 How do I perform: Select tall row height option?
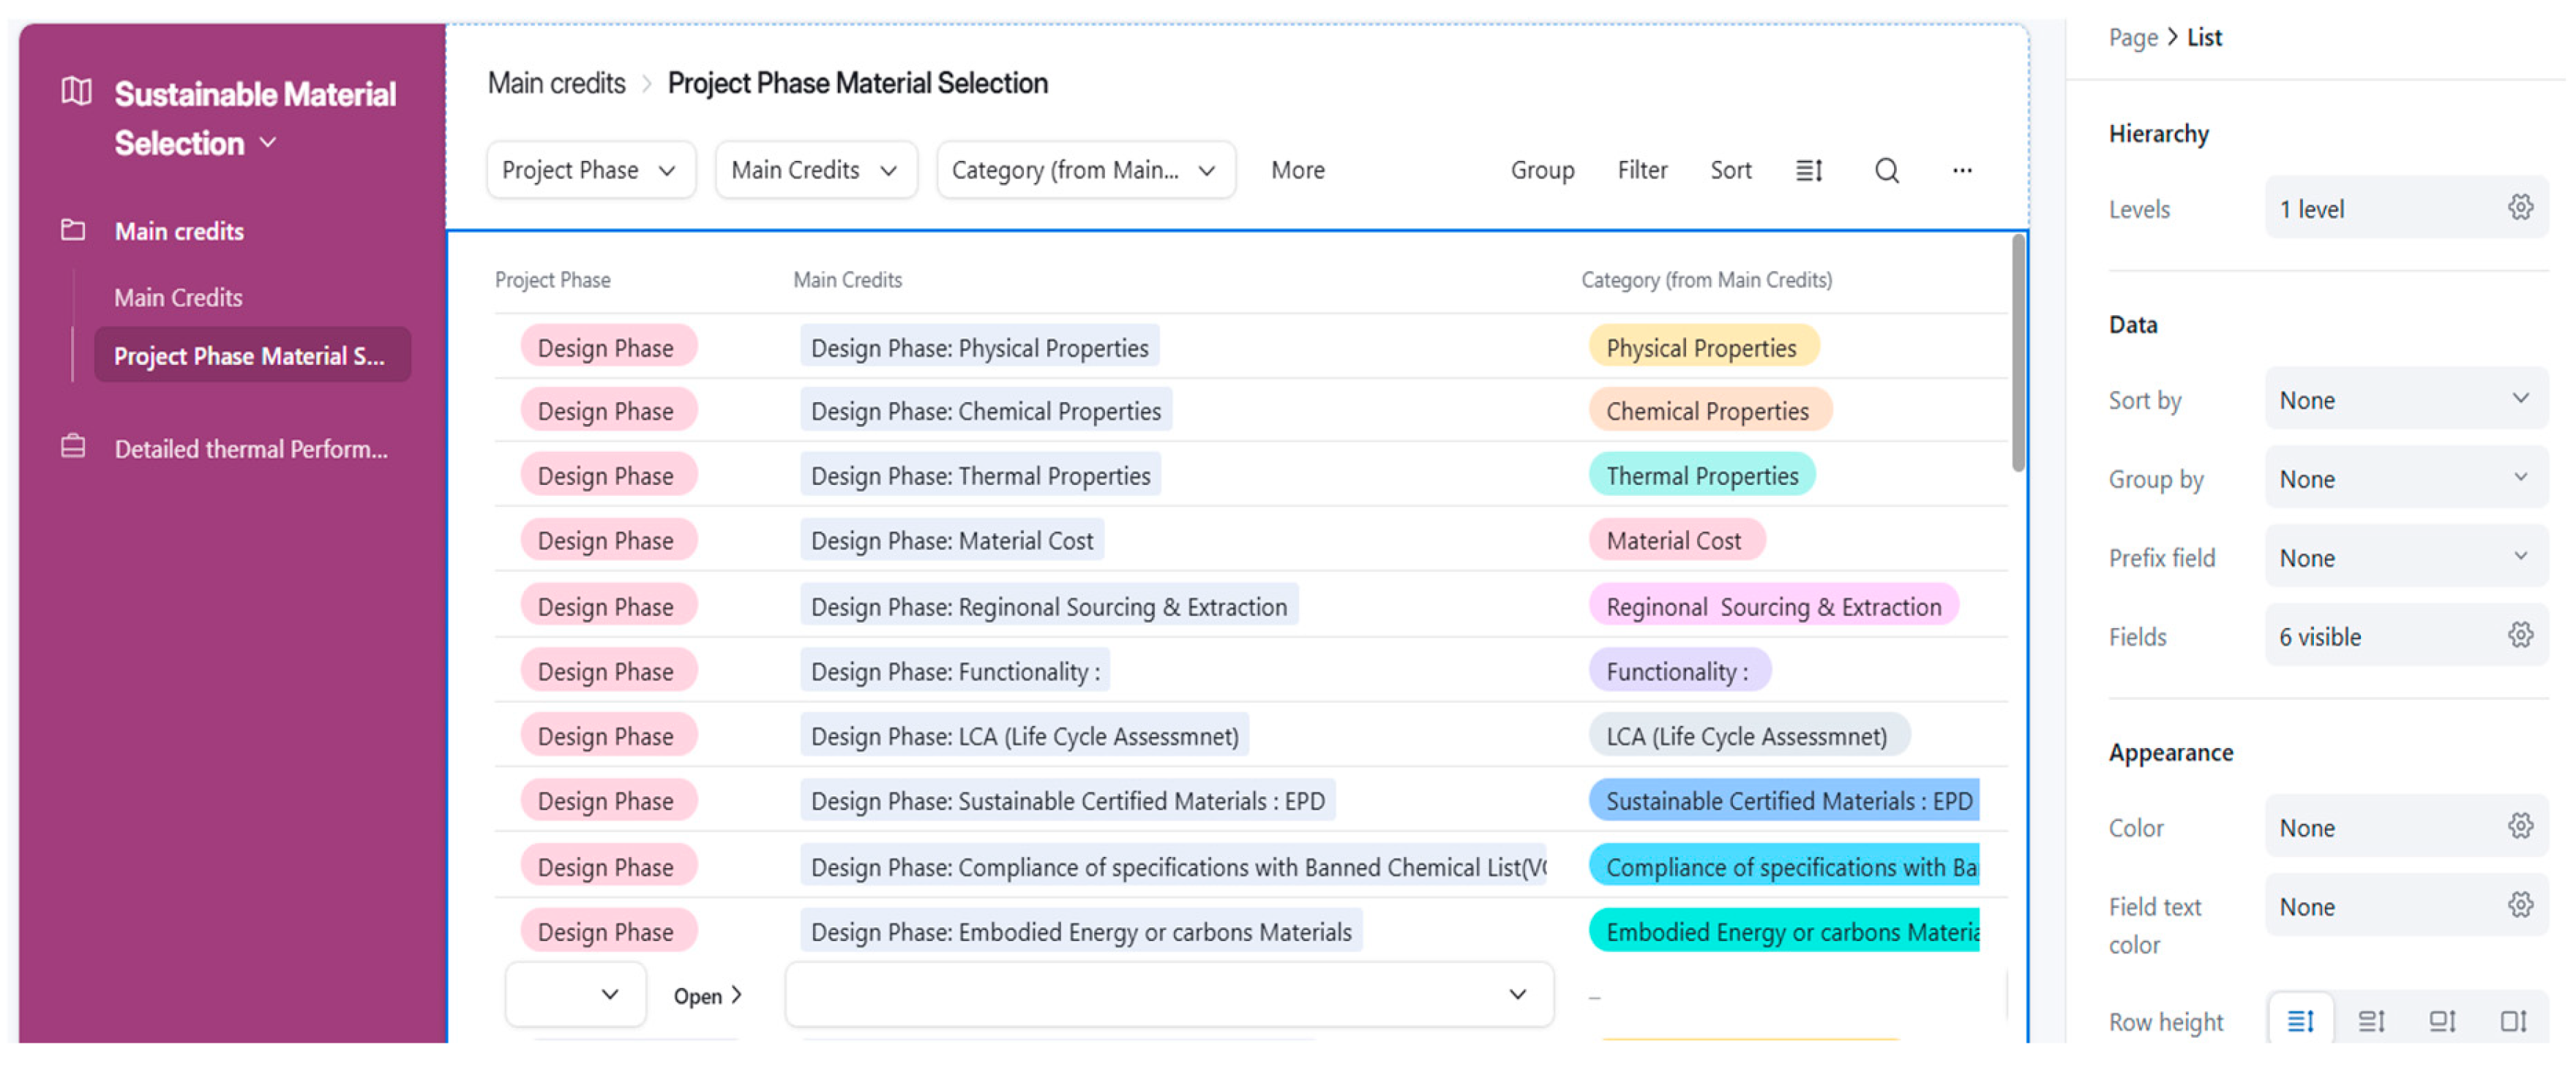[x=2442, y=1020]
